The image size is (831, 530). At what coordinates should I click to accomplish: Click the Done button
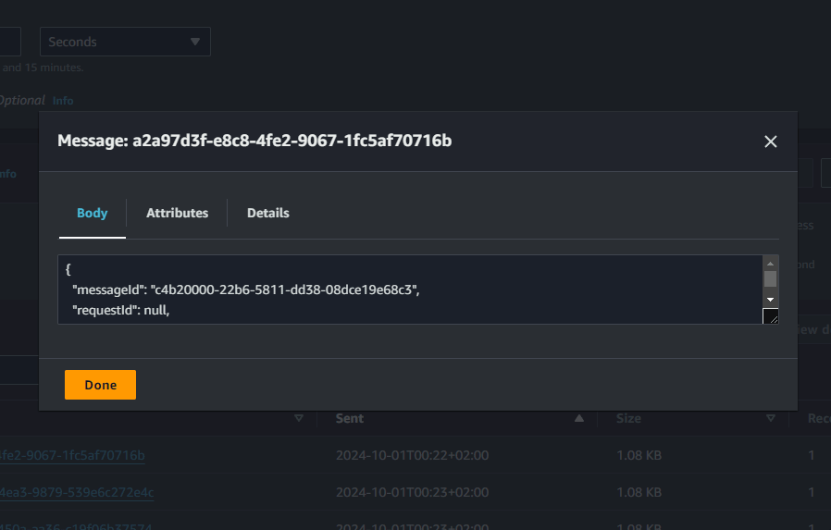(100, 385)
